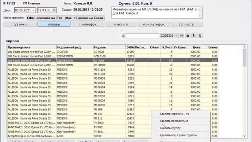
Task: Click the К.Учет column header
Action: point(167,47)
